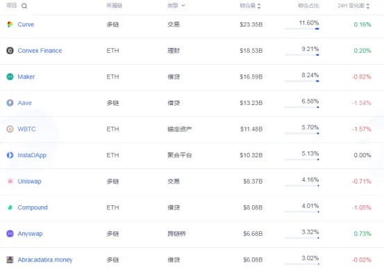The height and width of the screenshot is (270, 384).
Task: Click the Maker logo icon
Action: (10, 77)
